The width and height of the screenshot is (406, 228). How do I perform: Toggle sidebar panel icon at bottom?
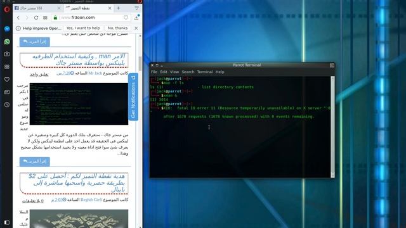pos(7,222)
